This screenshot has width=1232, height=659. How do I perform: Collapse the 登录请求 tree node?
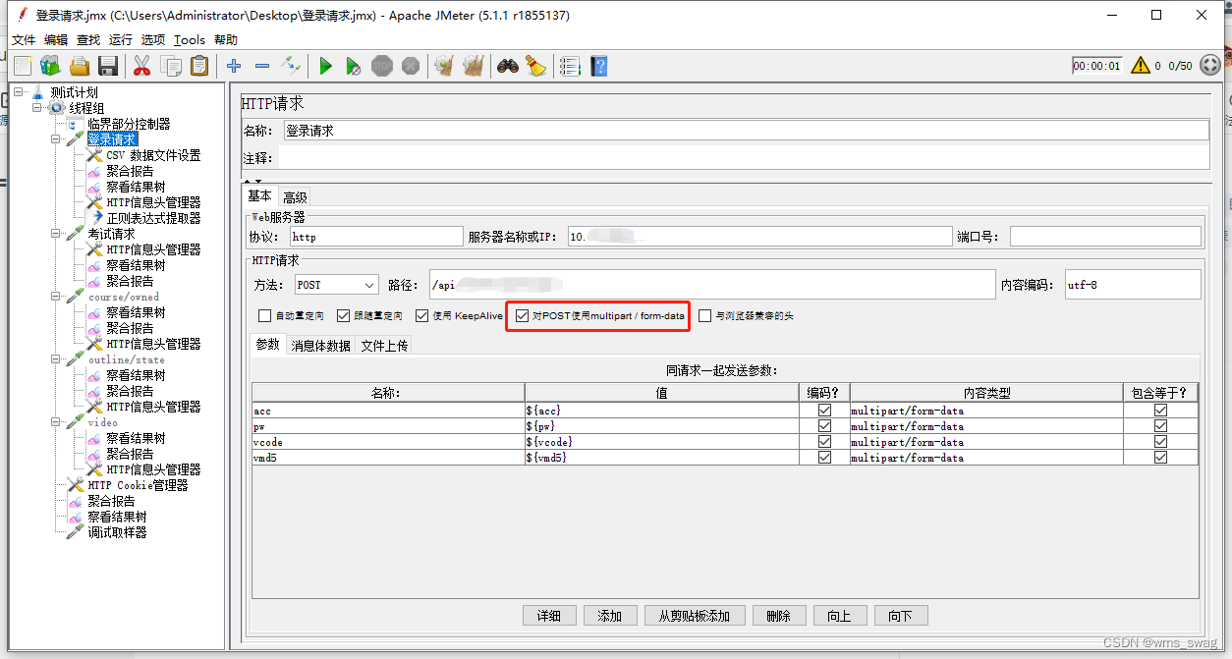point(56,139)
